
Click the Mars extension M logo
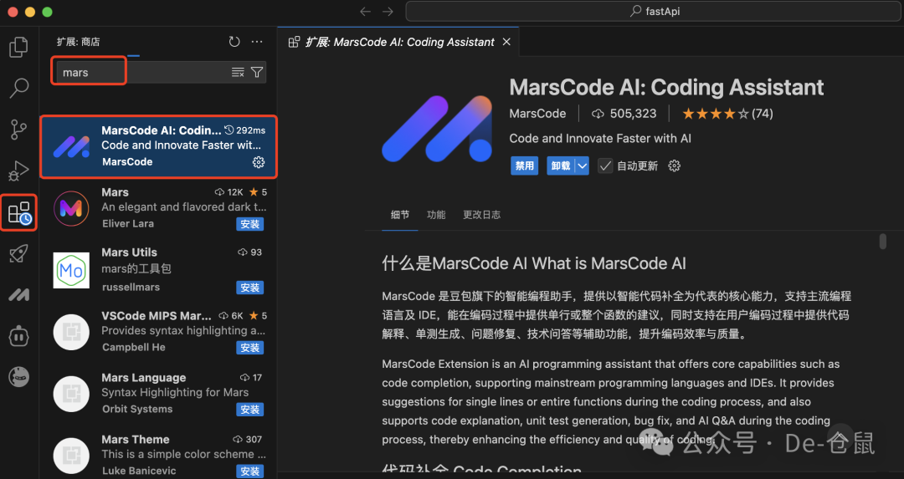coord(71,208)
